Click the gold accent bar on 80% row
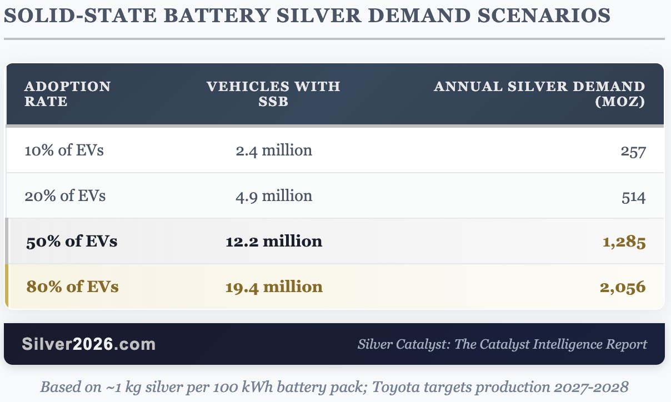 pyautogui.click(x=7, y=287)
